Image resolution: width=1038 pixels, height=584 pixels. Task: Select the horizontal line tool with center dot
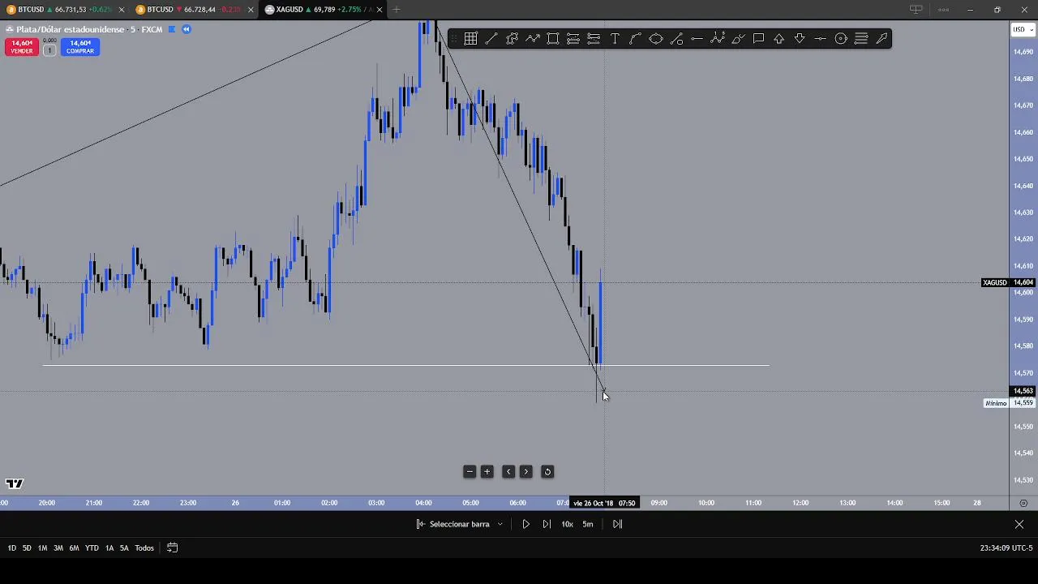pos(820,38)
